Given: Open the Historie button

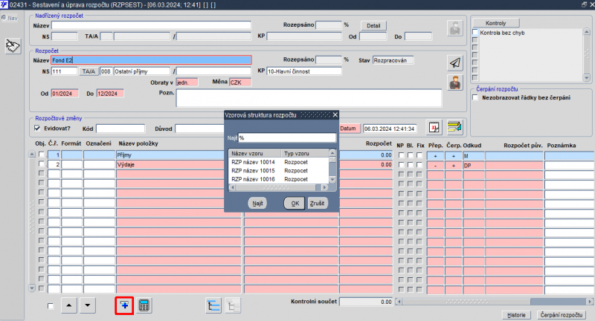Looking at the screenshot, I should (x=516, y=315).
